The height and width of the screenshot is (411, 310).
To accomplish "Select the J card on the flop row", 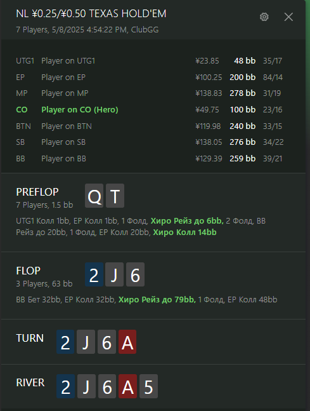I will click(114, 274).
